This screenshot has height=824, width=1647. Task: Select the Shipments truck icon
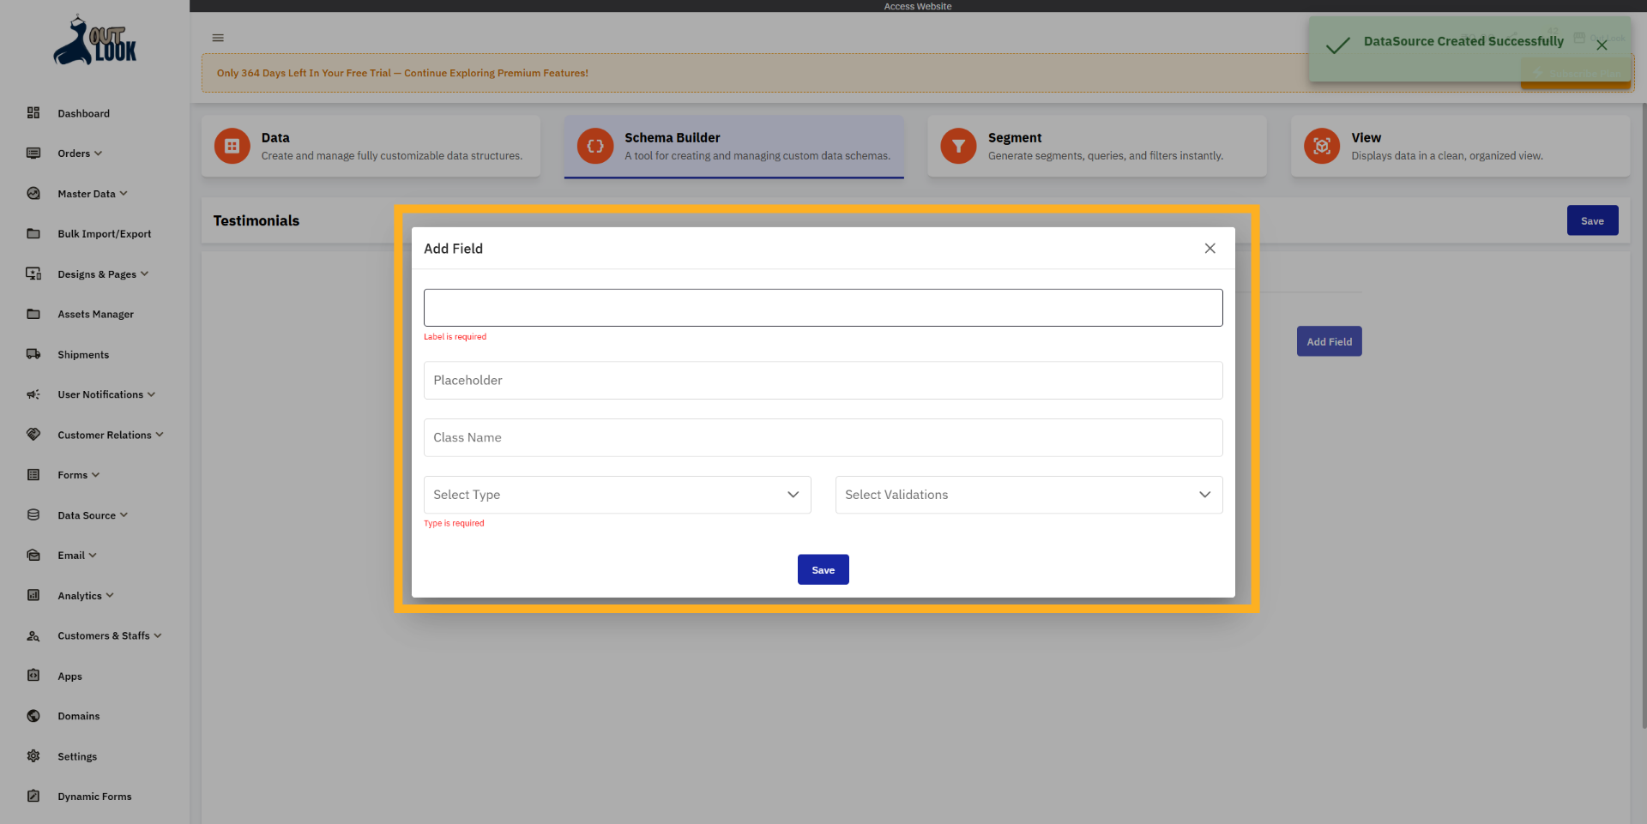click(x=33, y=354)
